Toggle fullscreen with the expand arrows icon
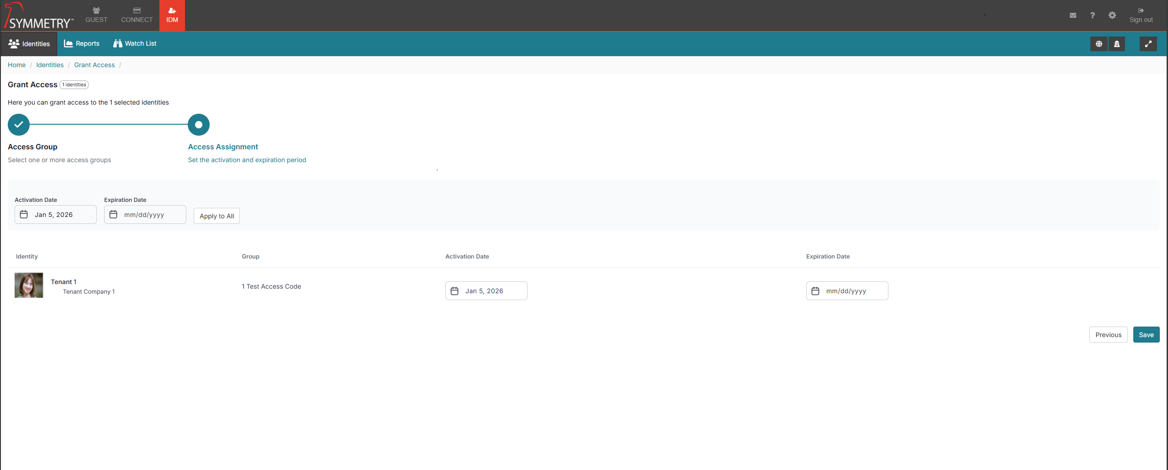This screenshot has width=1168, height=470. [1148, 44]
